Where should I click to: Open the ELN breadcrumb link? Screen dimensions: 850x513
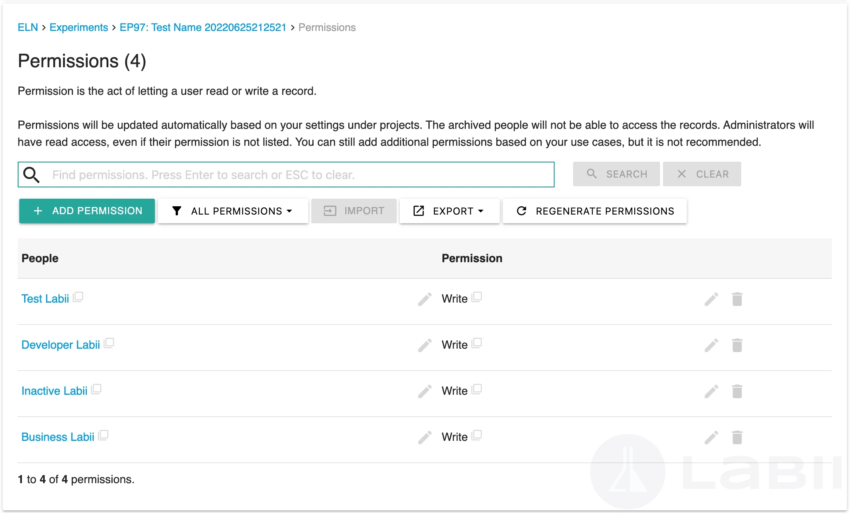(28, 27)
